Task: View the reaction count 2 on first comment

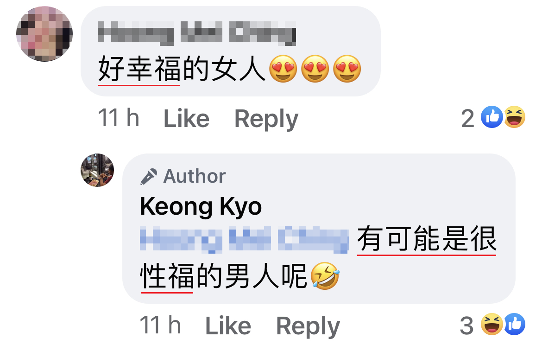Action: [x=468, y=118]
